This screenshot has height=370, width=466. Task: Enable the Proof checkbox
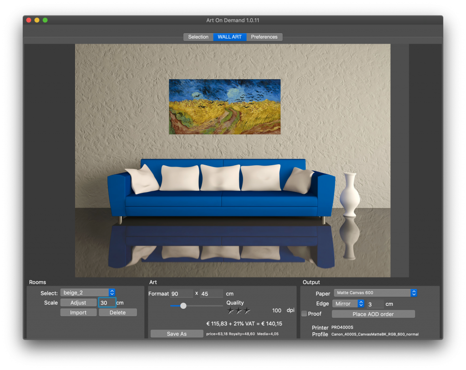[304, 314]
